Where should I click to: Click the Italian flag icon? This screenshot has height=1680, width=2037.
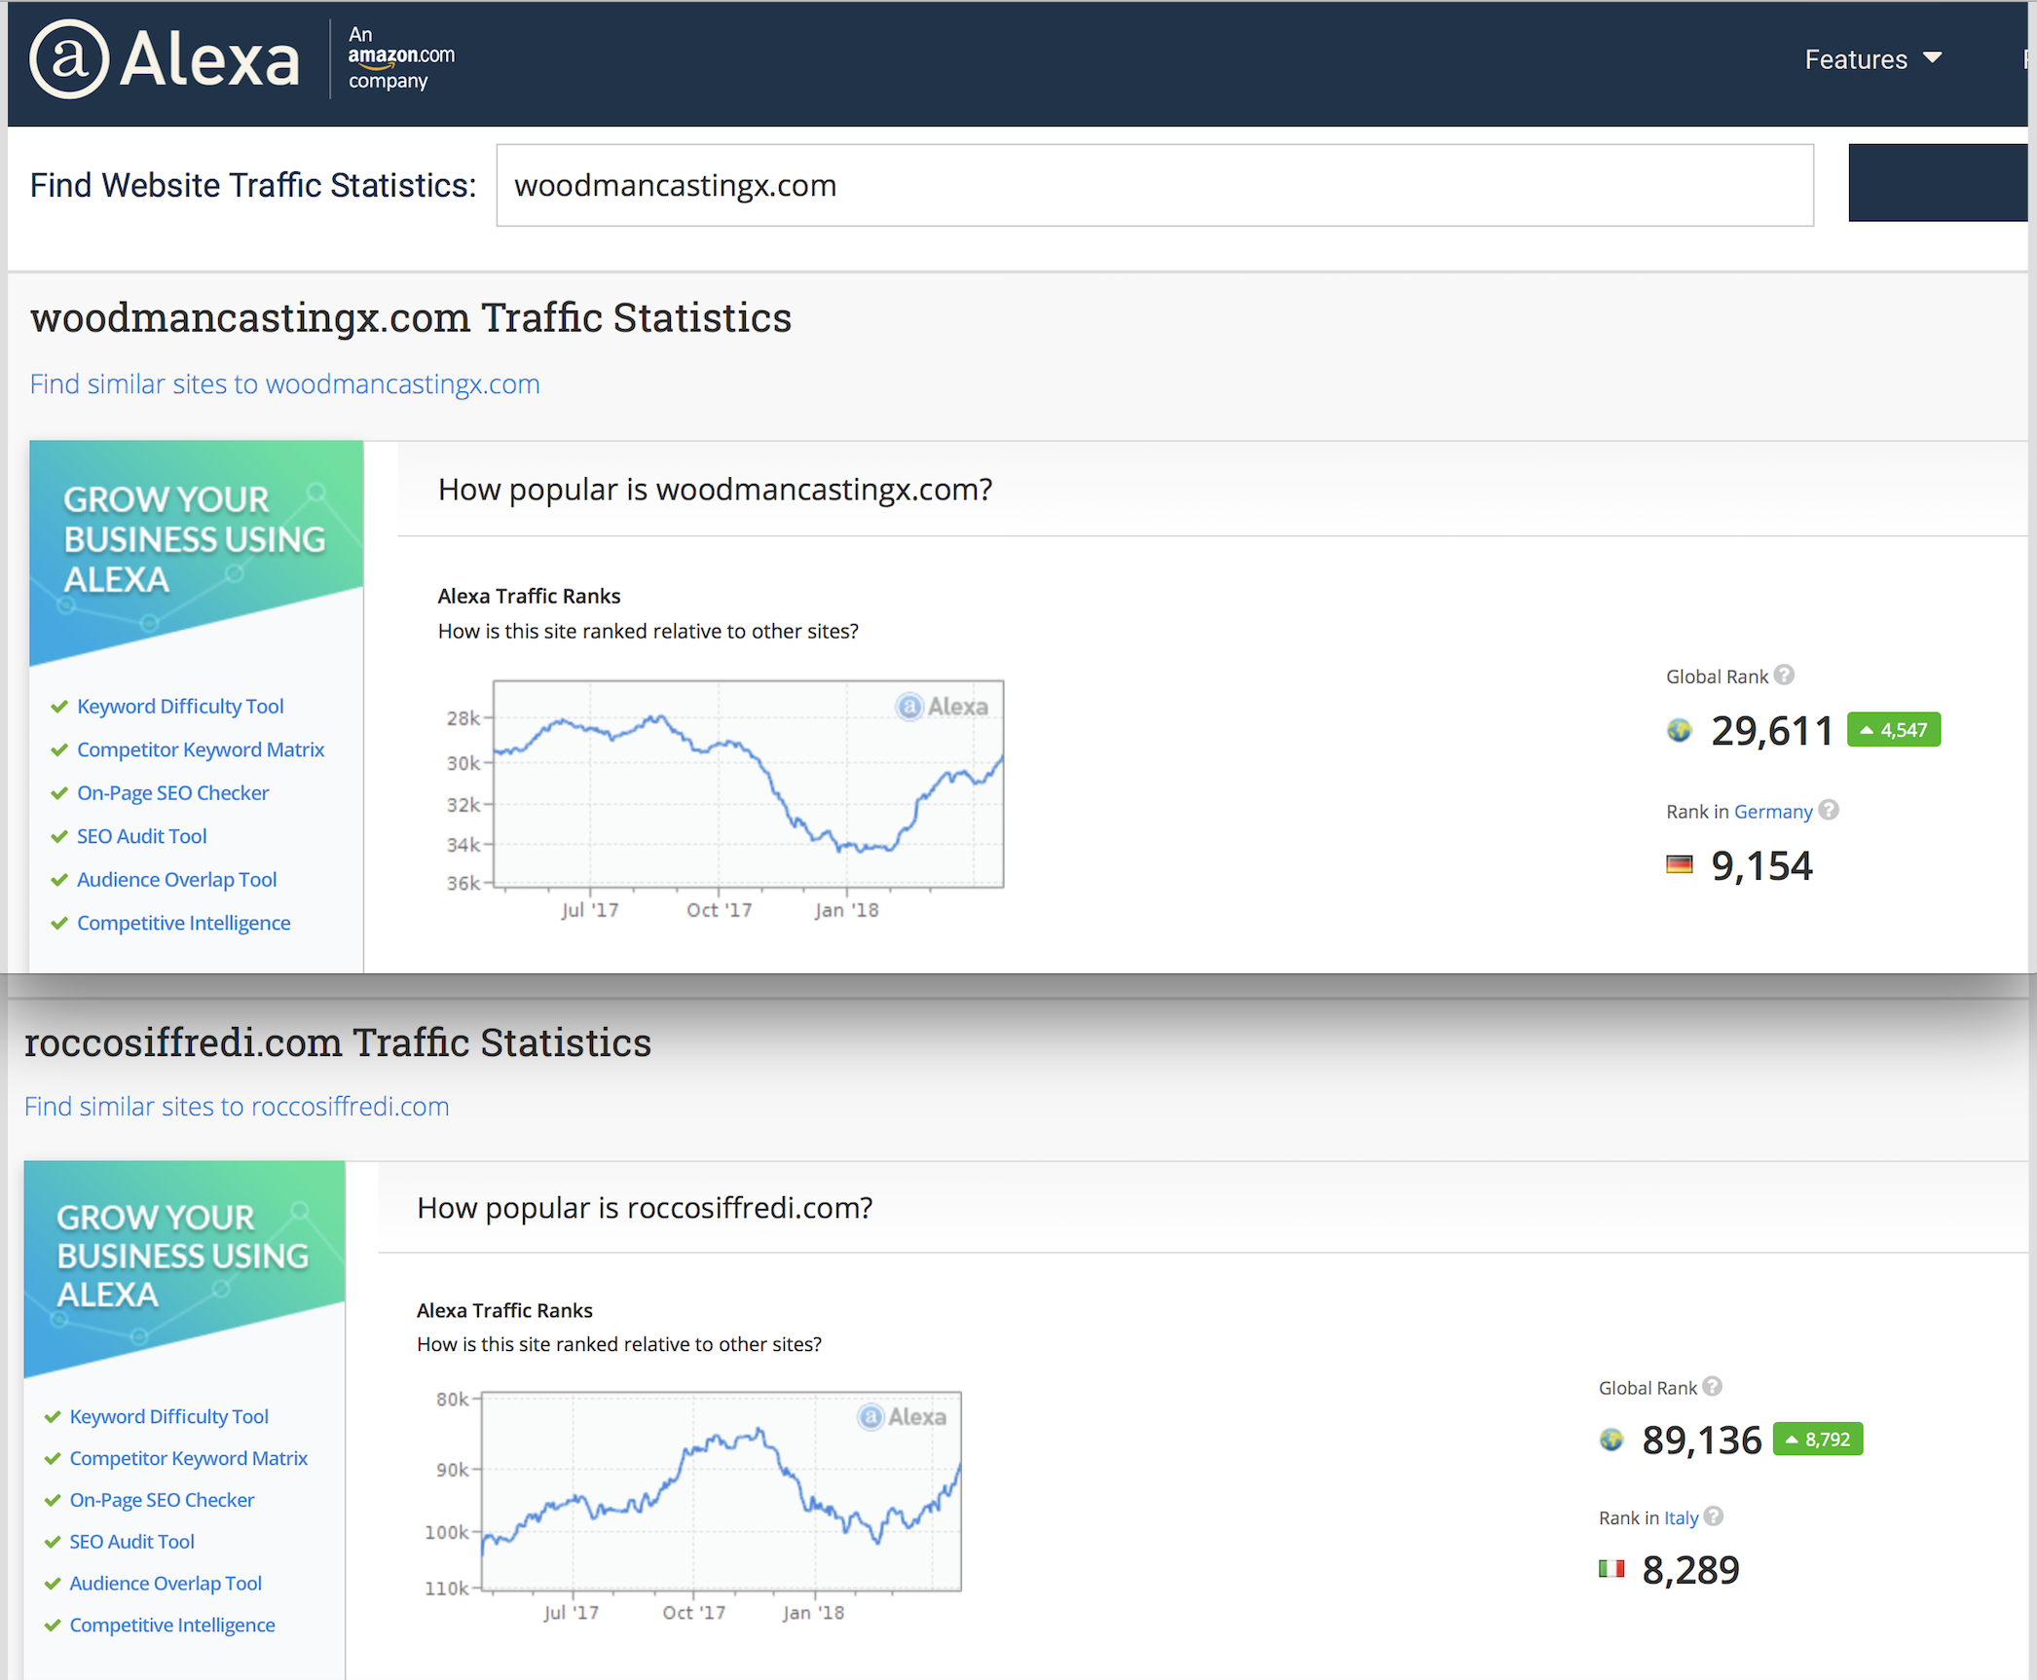(1611, 1569)
